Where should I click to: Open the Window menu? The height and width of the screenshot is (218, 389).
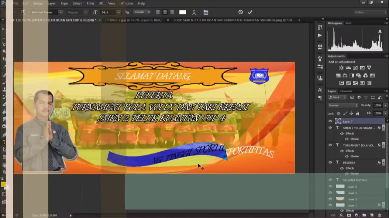click(x=126, y=3)
